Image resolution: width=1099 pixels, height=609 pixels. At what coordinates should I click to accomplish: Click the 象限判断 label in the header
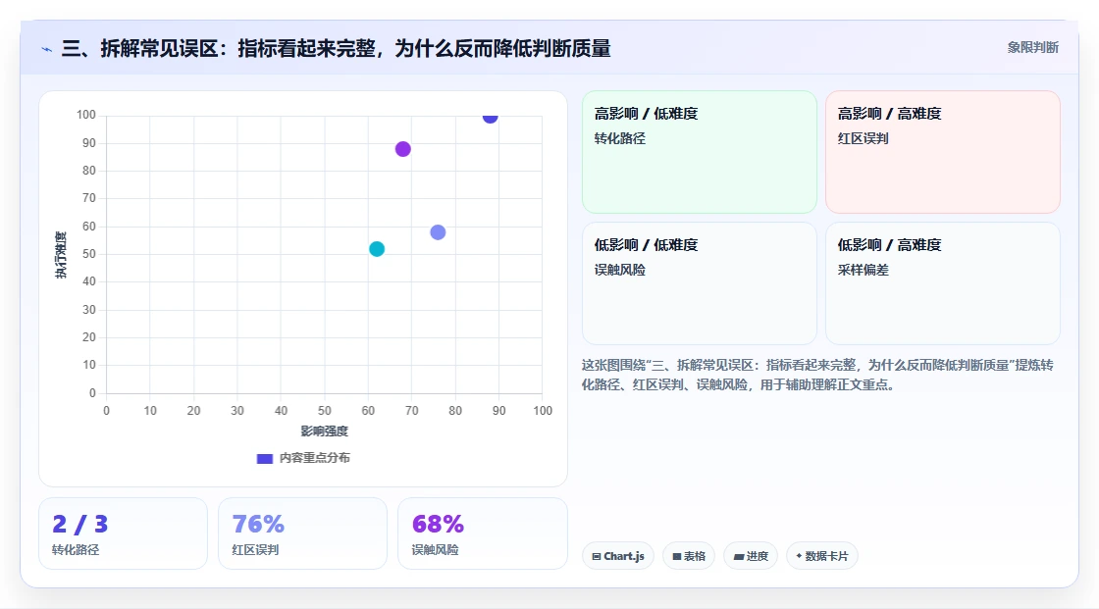point(1032,48)
